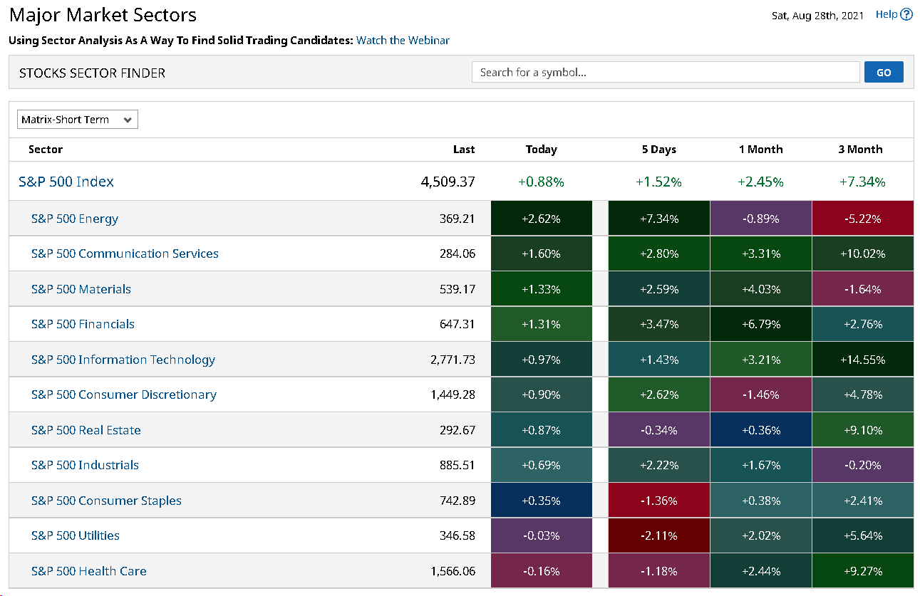Click Industrials' -0.20% 3 Month cell
The image size is (920, 596).
click(x=862, y=465)
